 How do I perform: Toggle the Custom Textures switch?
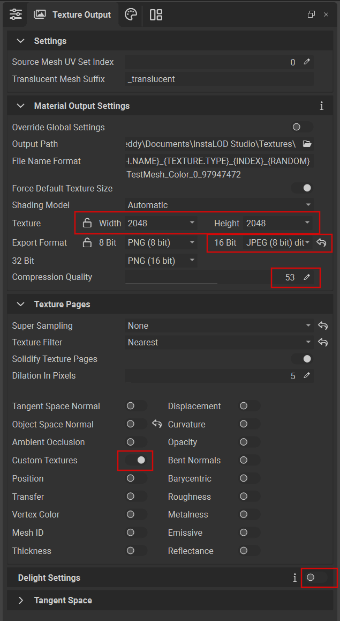(136, 460)
